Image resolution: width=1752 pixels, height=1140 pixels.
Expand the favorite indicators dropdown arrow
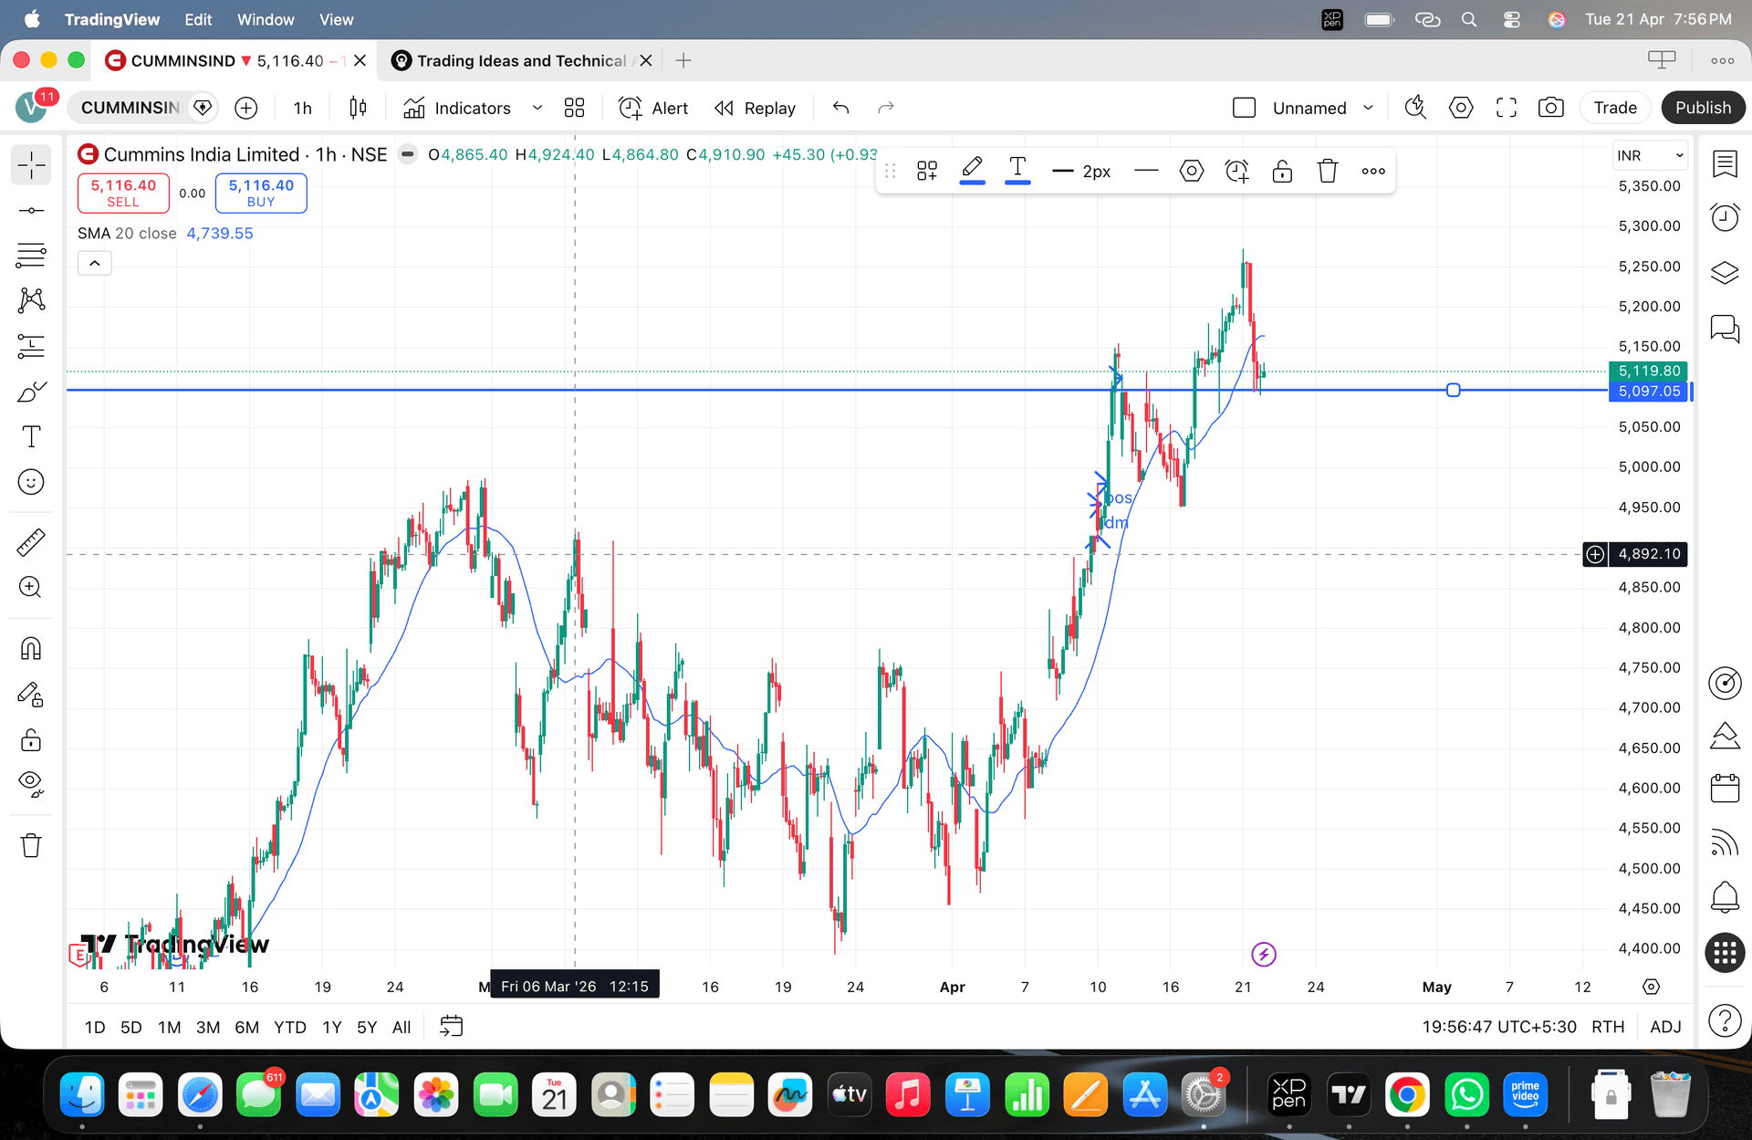(537, 108)
